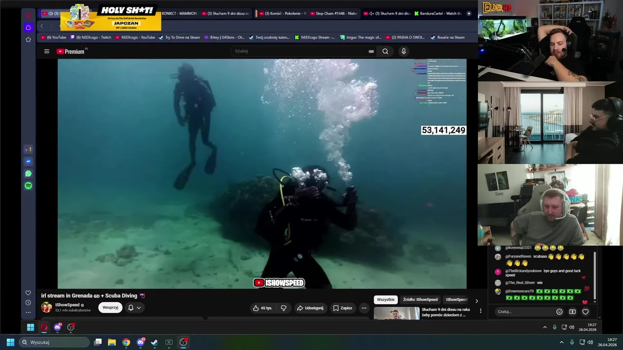Go back with browser back arrow
This screenshot has width=623, height=350.
[42, 26]
